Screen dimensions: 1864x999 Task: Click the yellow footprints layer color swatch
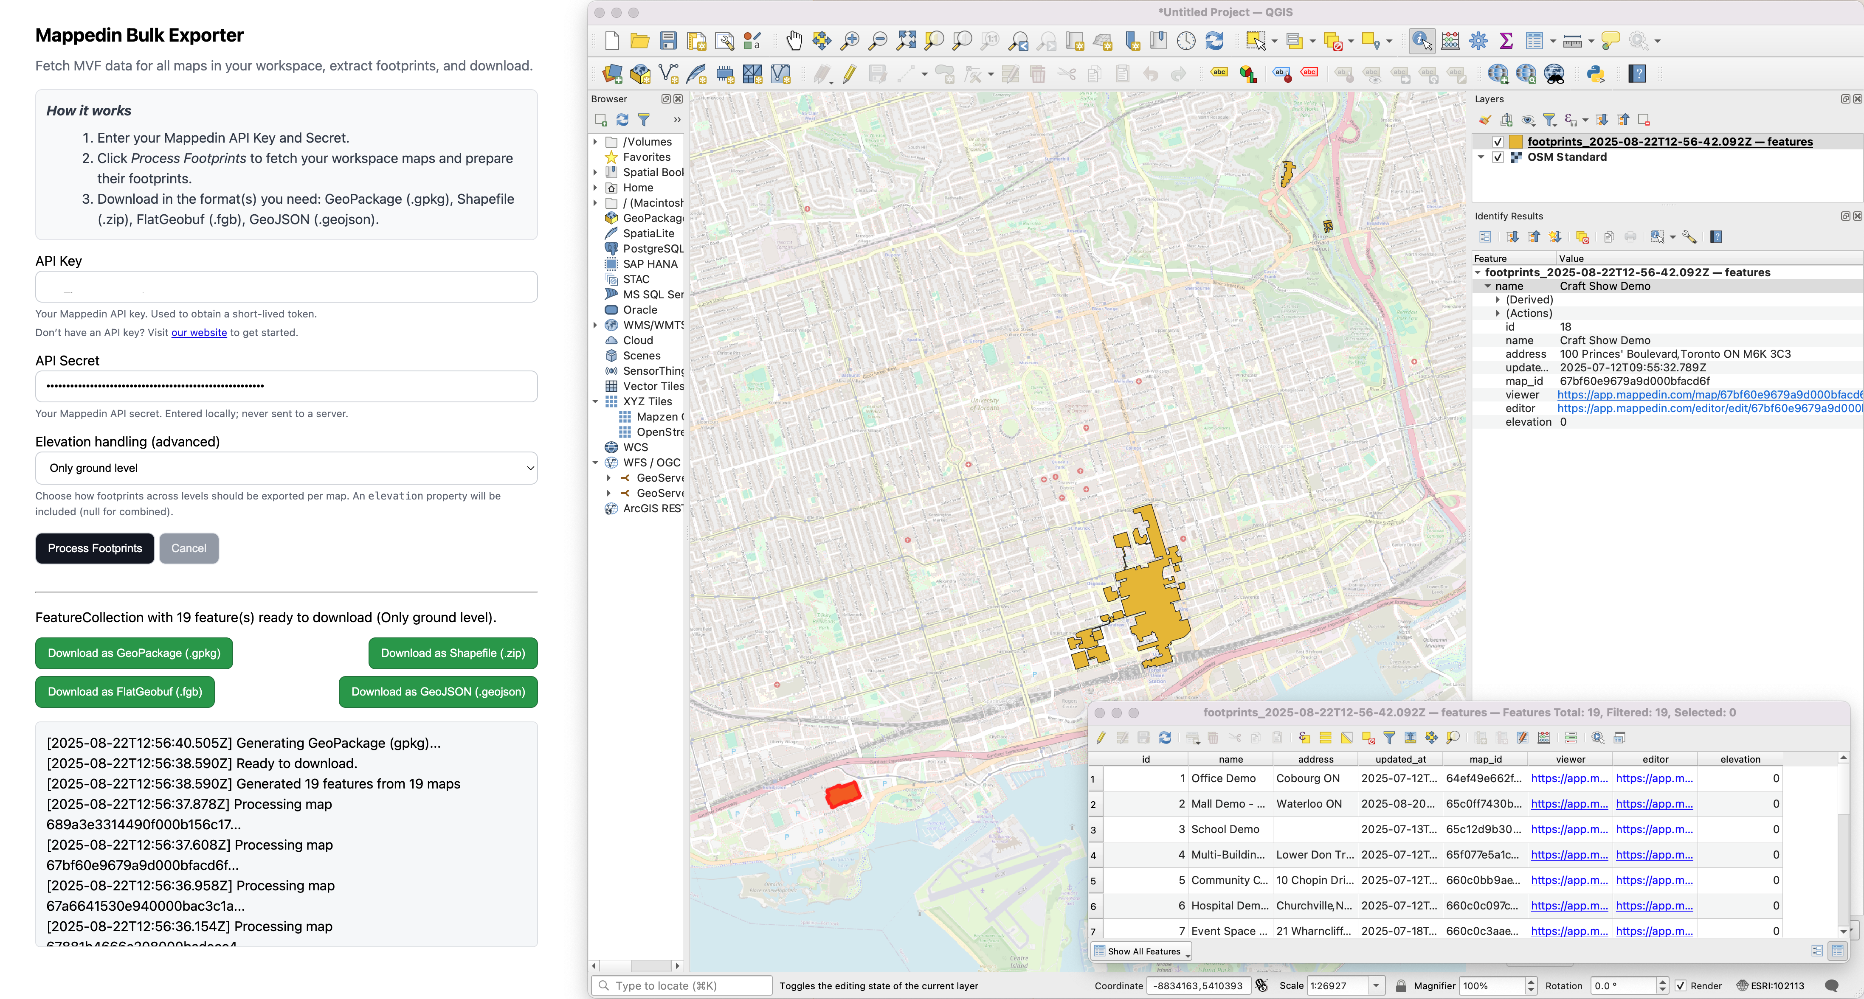(1515, 142)
